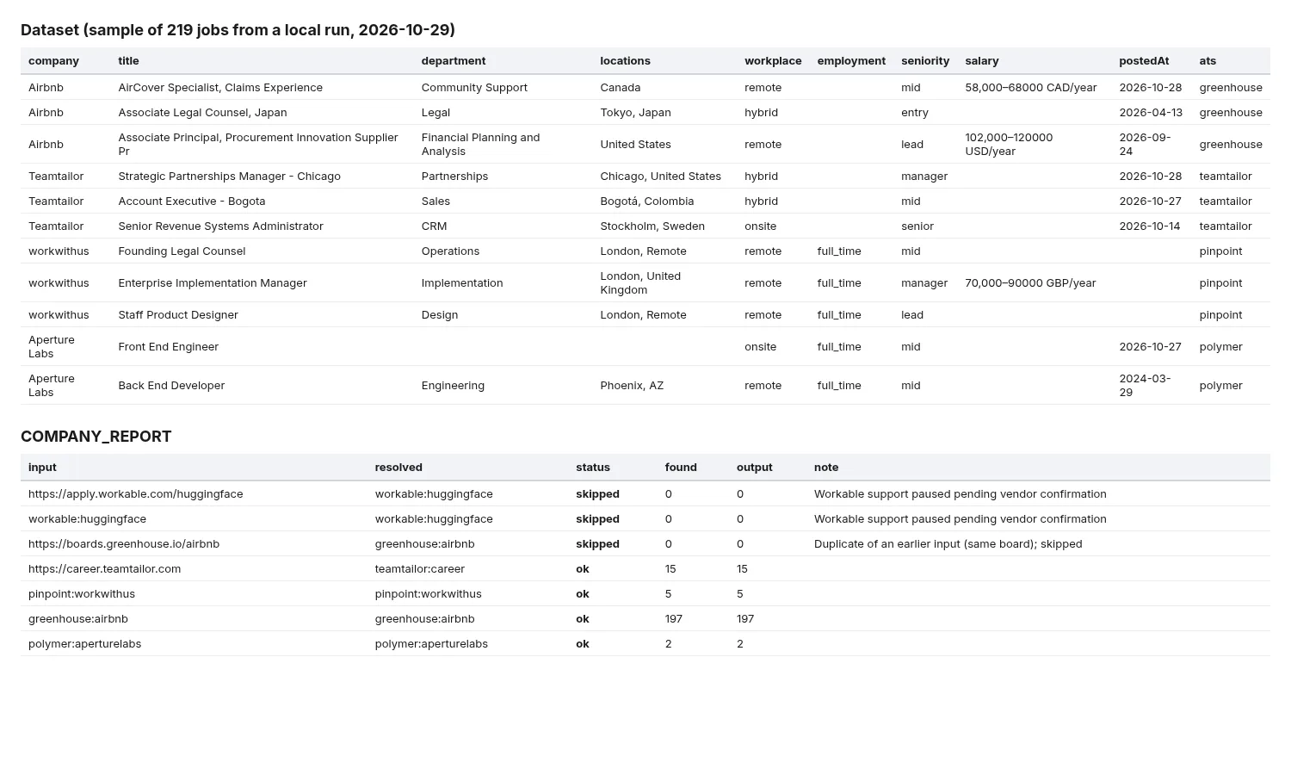Click the COMPANY_REPORT heading
Screen dimensions: 1291x775
[96, 437]
